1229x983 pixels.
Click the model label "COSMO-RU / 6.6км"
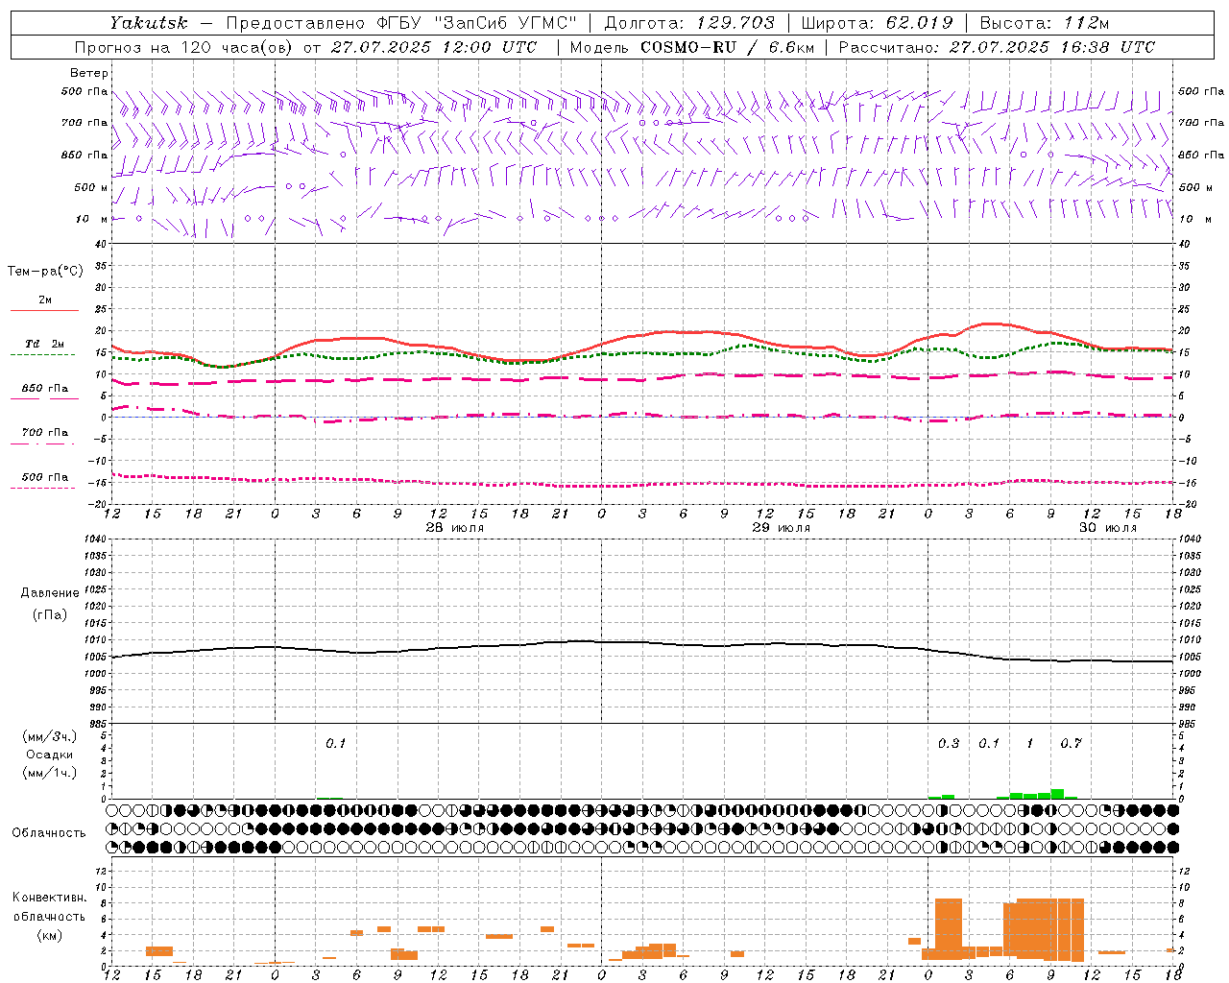[727, 47]
